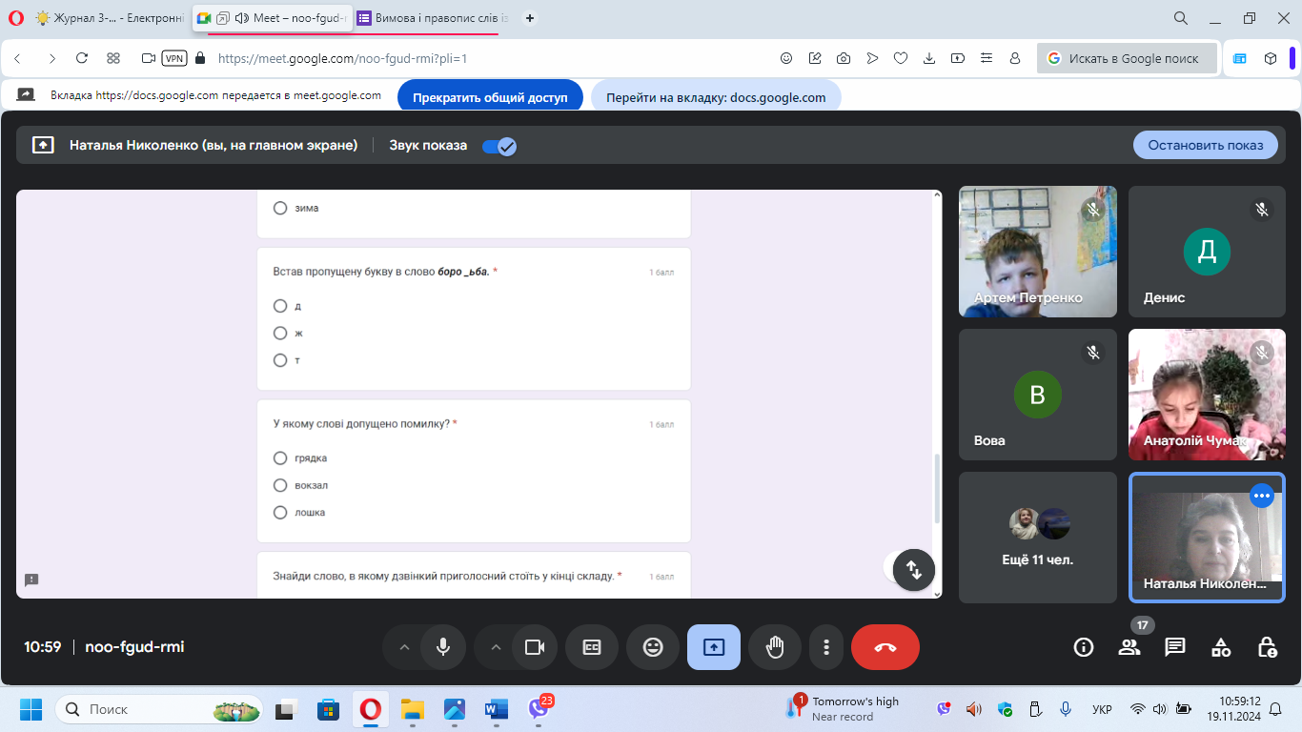Switch to Вимова і правопис слів tab
The width and height of the screenshot is (1302, 732).
[x=434, y=18]
